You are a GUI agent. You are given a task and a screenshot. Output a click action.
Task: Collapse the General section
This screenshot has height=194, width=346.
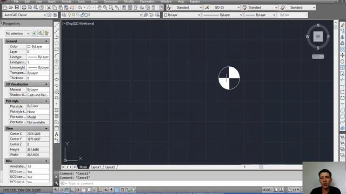46,41
